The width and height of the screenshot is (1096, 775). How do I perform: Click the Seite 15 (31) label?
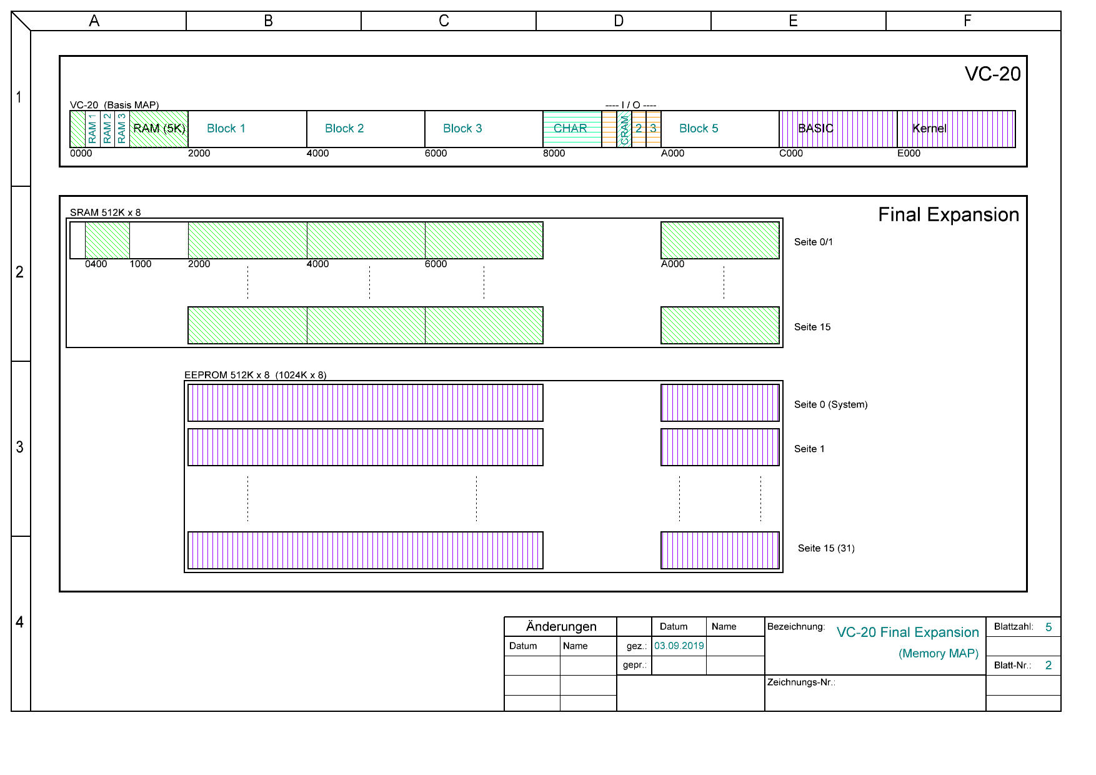click(x=826, y=548)
